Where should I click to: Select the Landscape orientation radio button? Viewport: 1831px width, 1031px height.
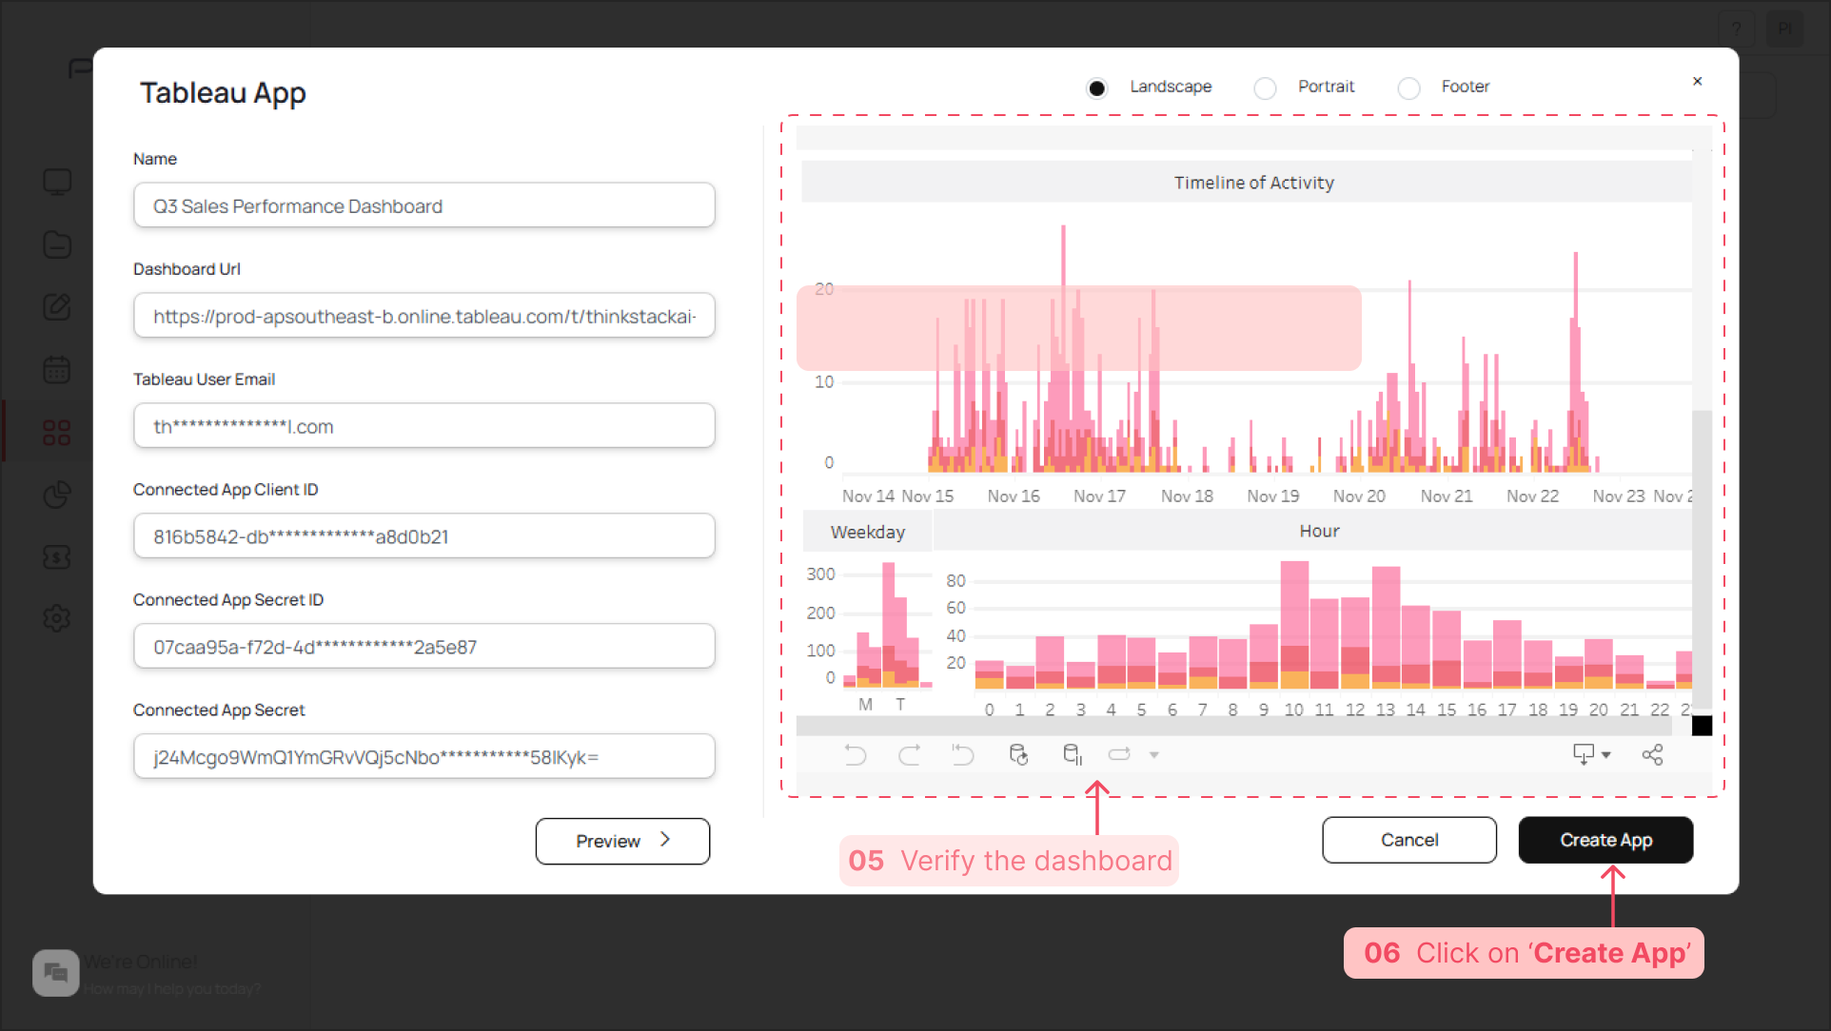[1096, 88]
